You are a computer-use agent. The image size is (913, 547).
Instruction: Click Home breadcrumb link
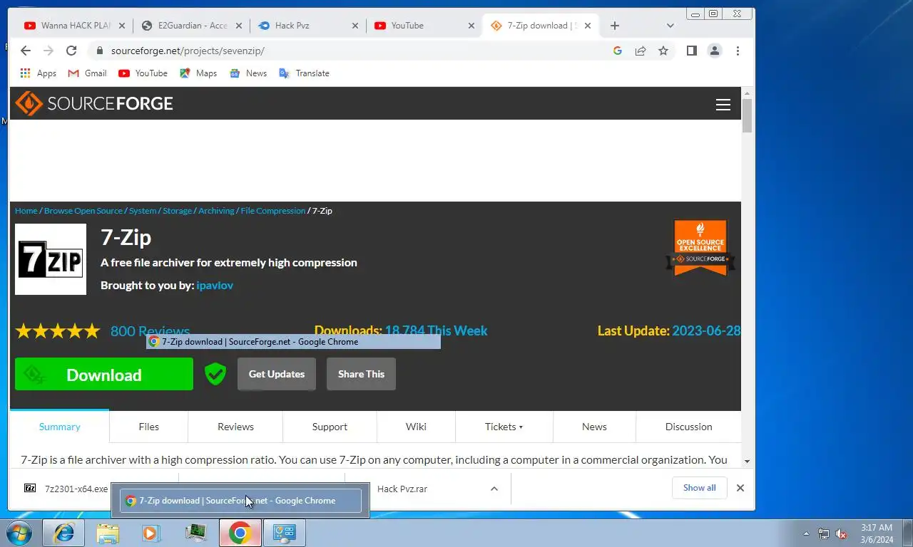click(26, 211)
